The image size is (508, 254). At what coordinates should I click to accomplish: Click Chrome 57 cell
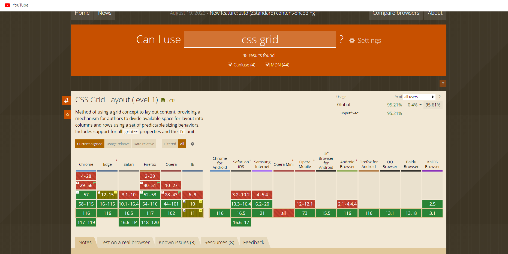click(86, 195)
